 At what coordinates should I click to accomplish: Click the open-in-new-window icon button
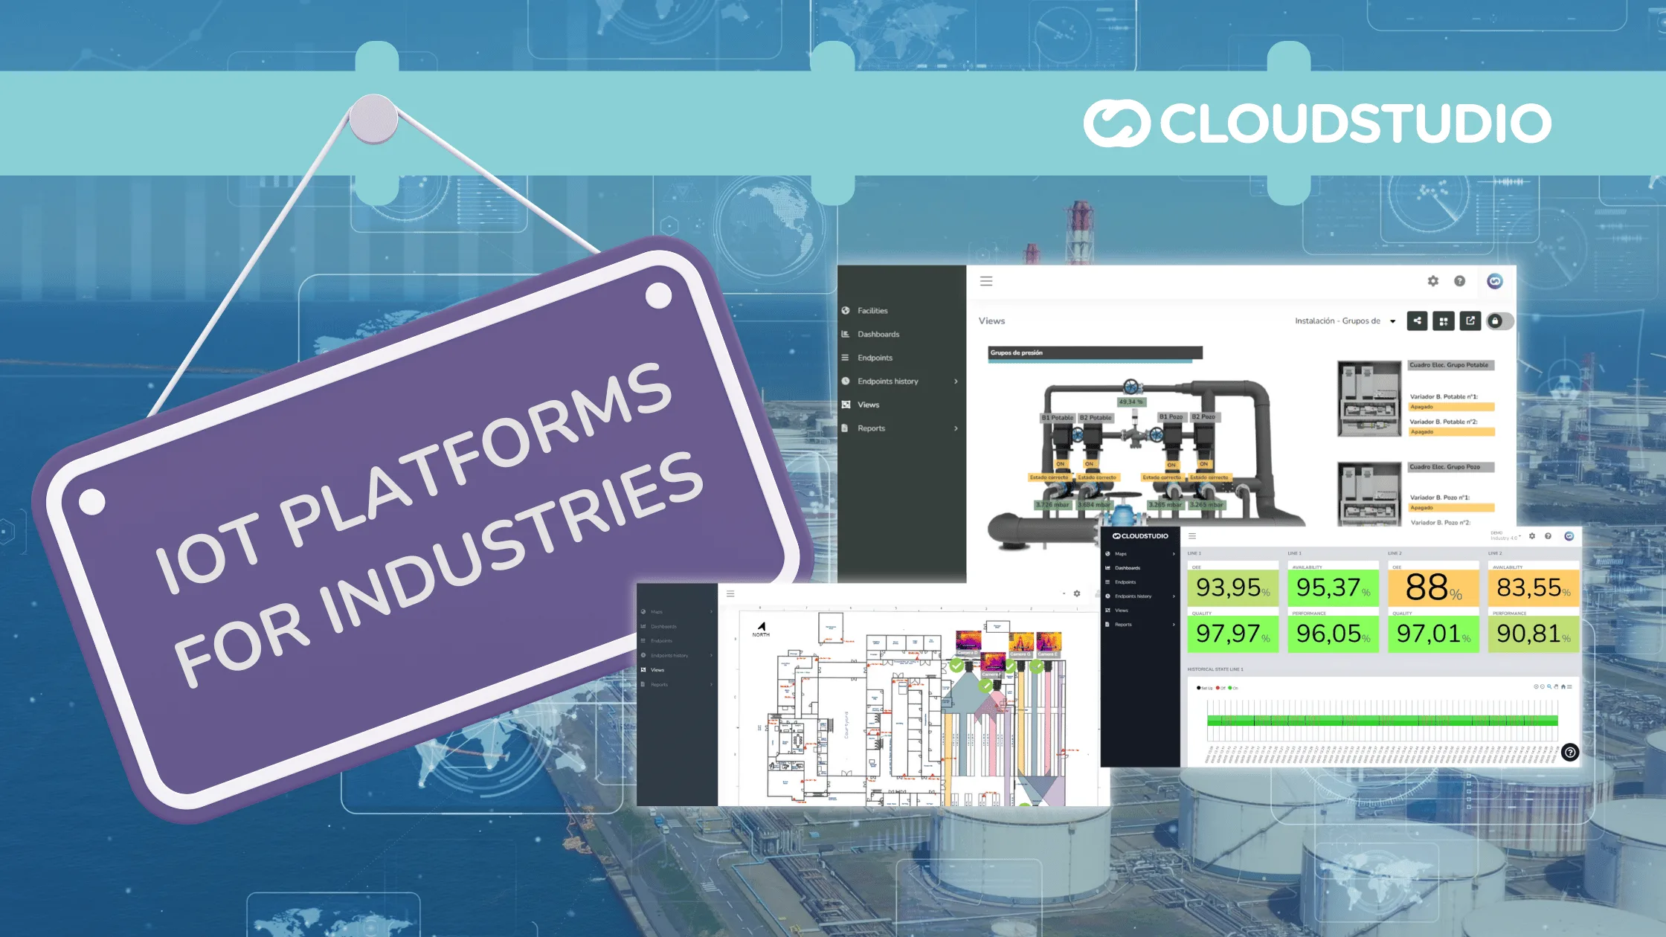(x=1470, y=321)
